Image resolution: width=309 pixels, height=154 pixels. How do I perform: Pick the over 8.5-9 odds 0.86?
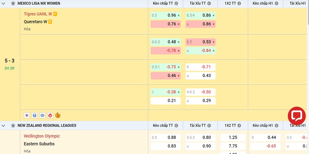[200, 15]
